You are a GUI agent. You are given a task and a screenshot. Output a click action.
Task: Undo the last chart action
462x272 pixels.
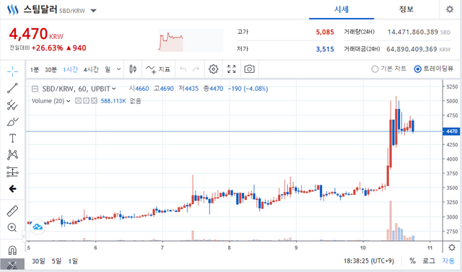click(x=183, y=69)
